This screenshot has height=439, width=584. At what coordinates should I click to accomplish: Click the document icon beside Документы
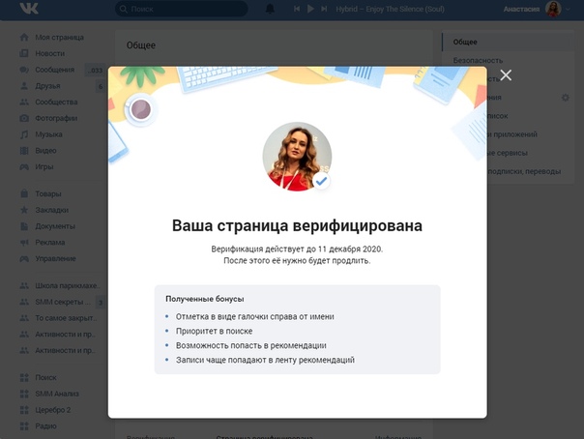click(24, 226)
